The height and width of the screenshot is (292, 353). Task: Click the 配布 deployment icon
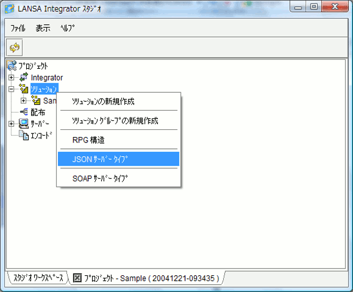(x=24, y=112)
